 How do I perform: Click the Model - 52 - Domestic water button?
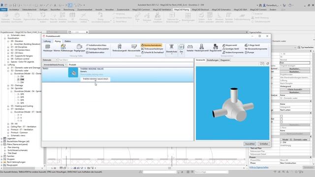pos(295,140)
